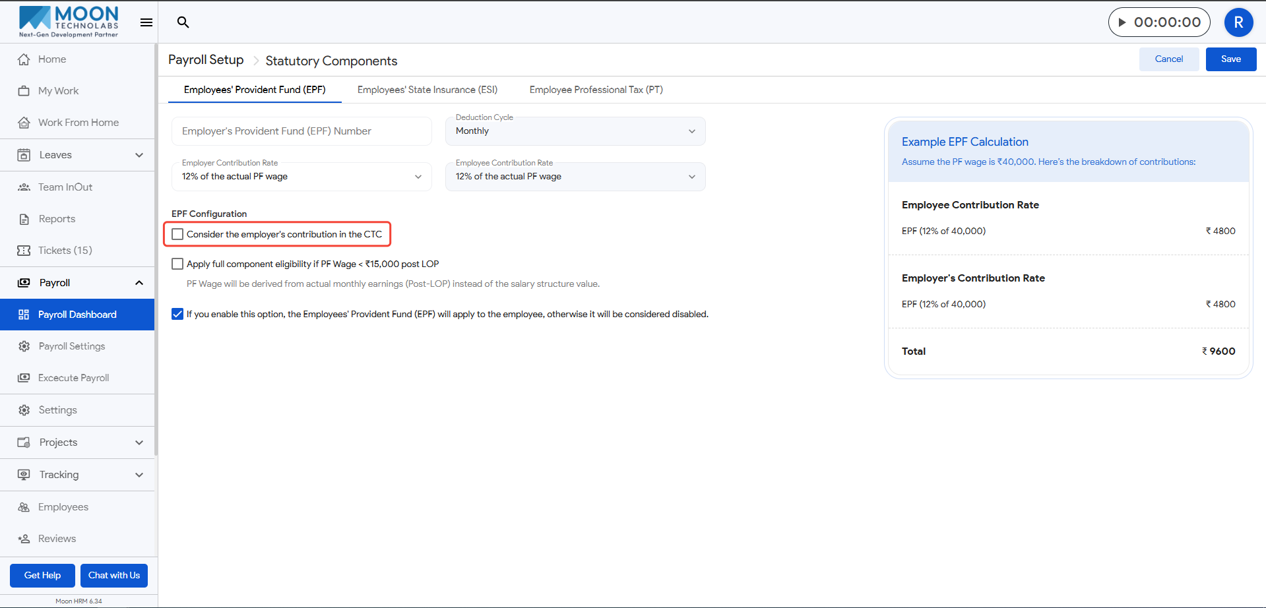Click the search magnifier icon
This screenshot has width=1266, height=608.
point(183,22)
